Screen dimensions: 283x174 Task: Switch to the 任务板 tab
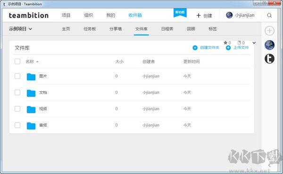pos(90,29)
